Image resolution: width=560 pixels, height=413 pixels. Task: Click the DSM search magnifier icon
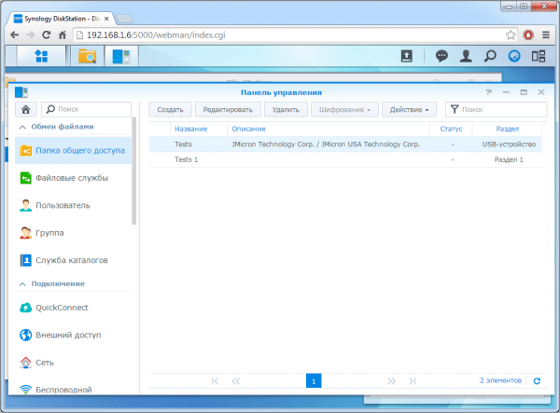pyautogui.click(x=490, y=56)
